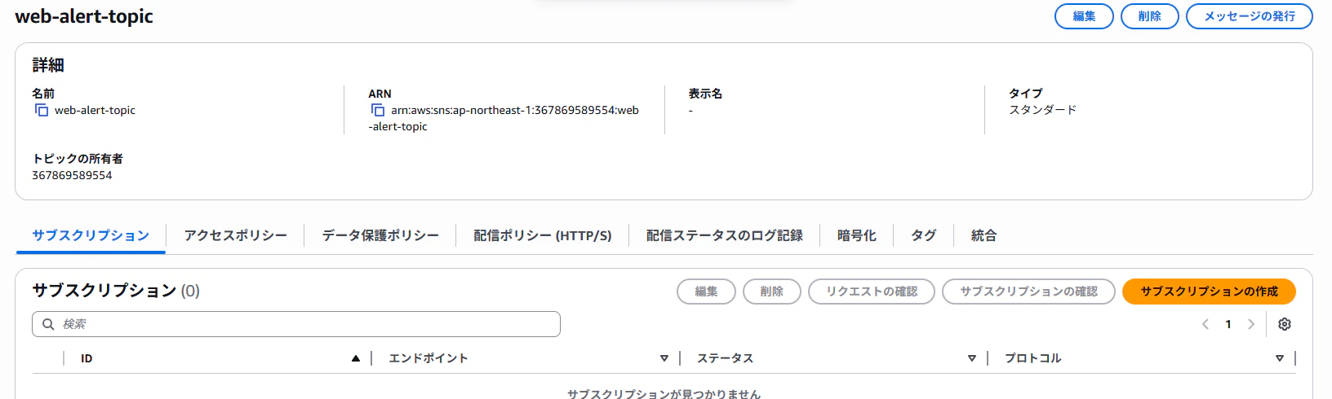This screenshot has width=1332, height=399.
Task: Click the topic 削除 button at top
Action: (x=1149, y=16)
